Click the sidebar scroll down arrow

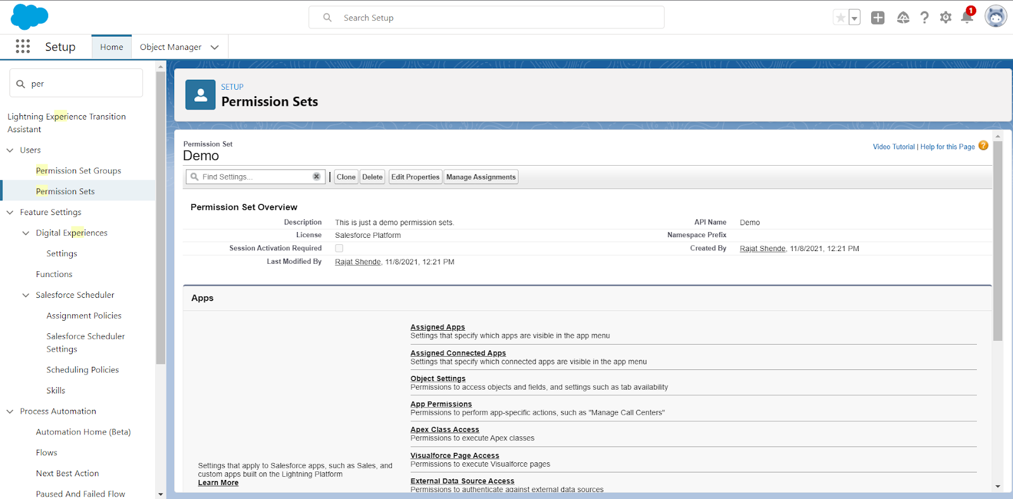[161, 495]
